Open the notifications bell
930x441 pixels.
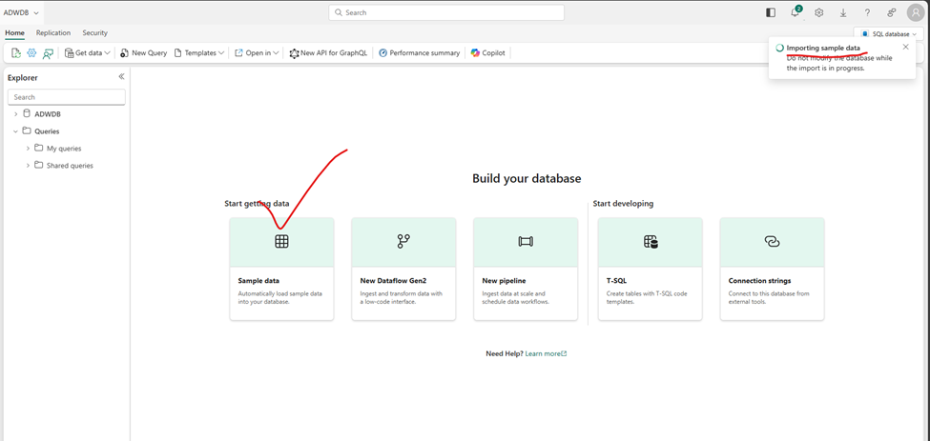[x=795, y=13]
